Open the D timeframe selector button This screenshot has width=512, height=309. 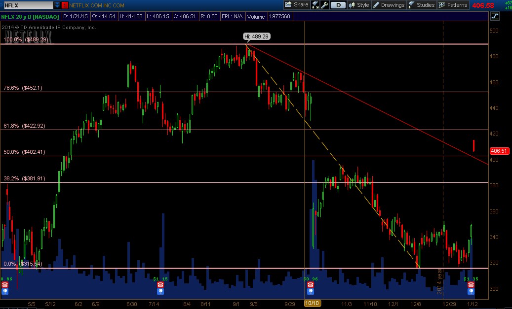(x=338, y=5)
